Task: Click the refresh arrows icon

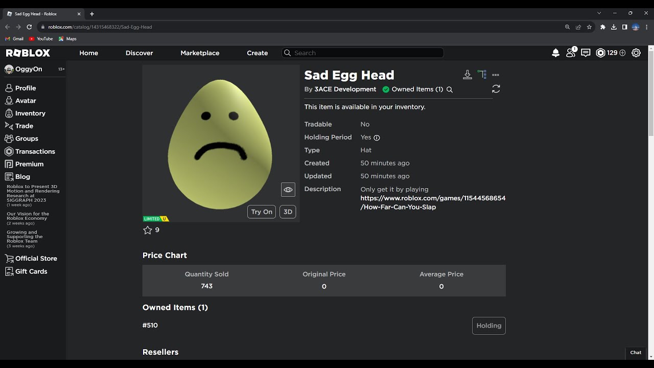Action: (x=496, y=89)
